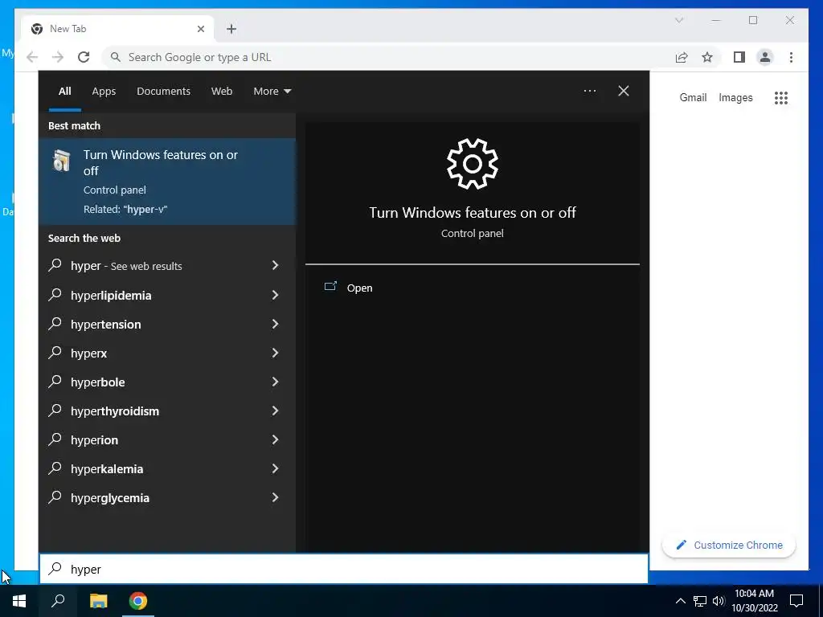This screenshot has height=617, width=823.
Task: Expand the hyperion suggestion arrow
Action: click(x=275, y=439)
